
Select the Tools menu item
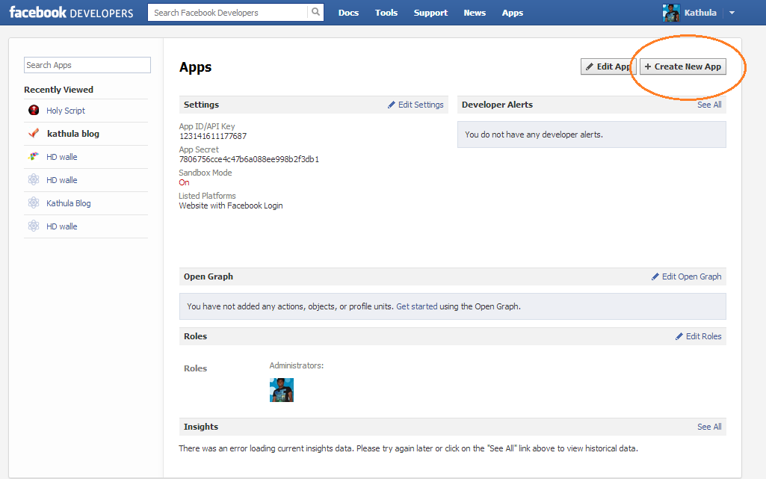(386, 13)
